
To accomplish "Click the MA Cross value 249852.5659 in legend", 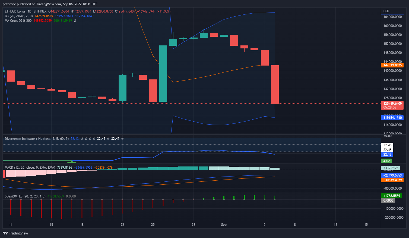I will tap(43, 21).
